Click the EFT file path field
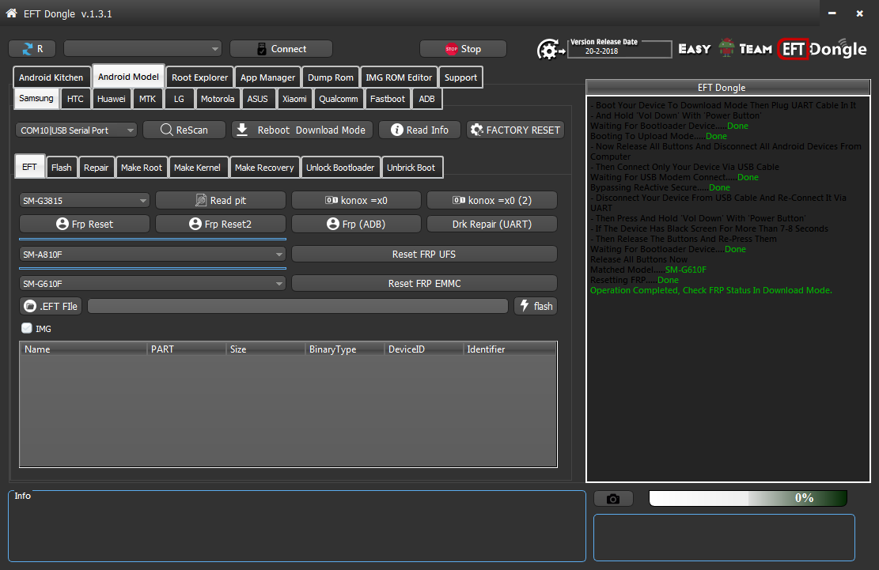This screenshot has width=879, height=570. [297, 306]
